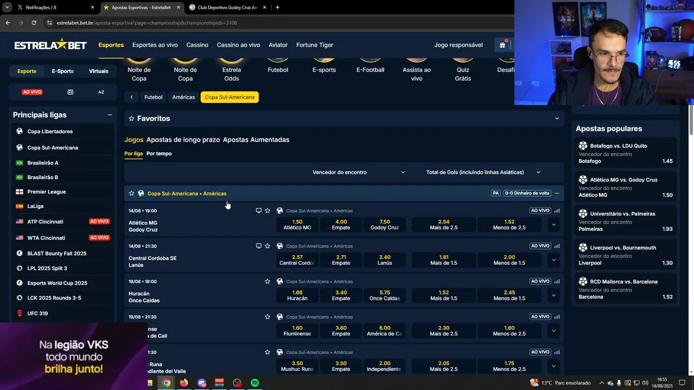Favorite the Huracán vs Once Caldas match

[267, 282]
